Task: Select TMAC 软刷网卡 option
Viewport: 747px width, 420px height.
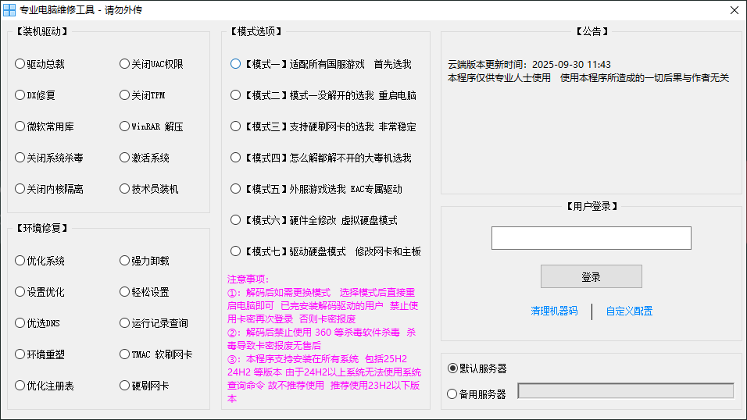Action: pos(125,354)
